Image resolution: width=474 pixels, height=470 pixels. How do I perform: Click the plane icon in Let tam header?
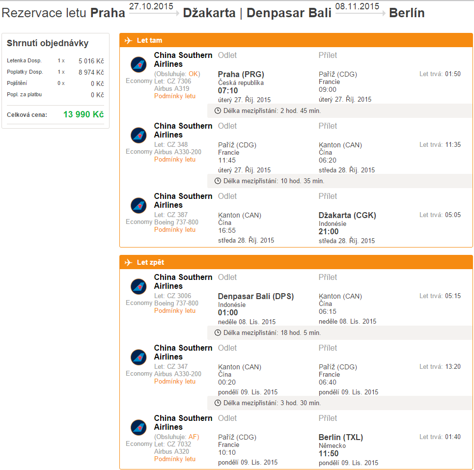(129, 40)
